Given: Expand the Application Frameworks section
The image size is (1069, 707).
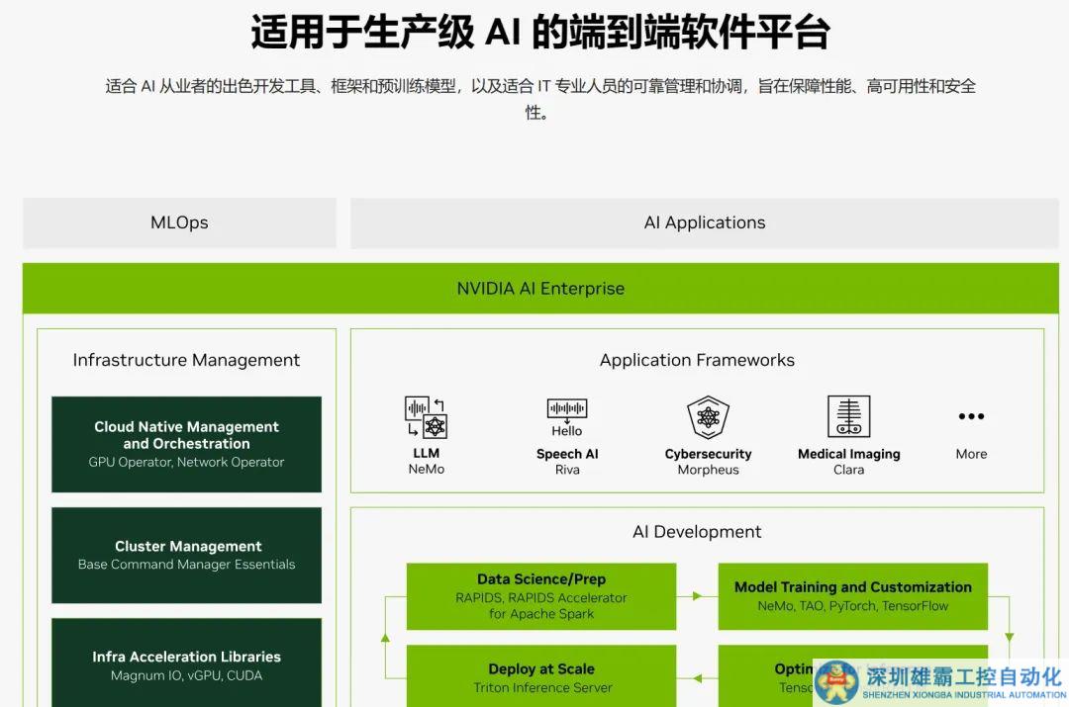Looking at the screenshot, I should pos(697,360).
